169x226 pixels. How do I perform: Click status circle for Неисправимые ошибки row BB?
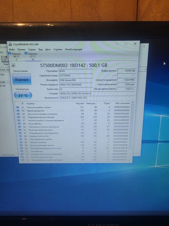(21, 139)
